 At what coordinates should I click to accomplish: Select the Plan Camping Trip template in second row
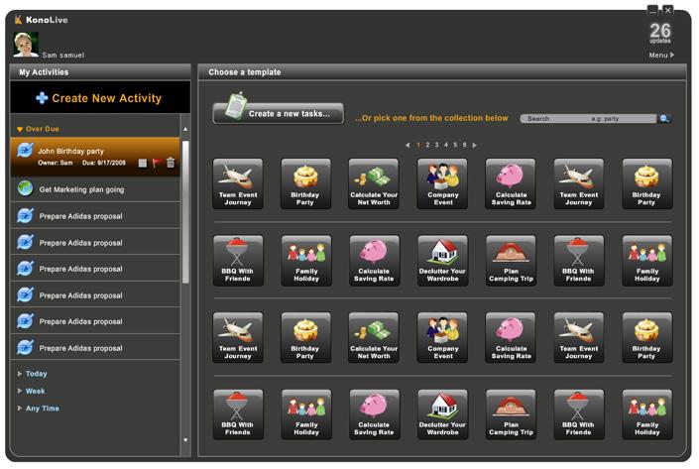click(511, 261)
